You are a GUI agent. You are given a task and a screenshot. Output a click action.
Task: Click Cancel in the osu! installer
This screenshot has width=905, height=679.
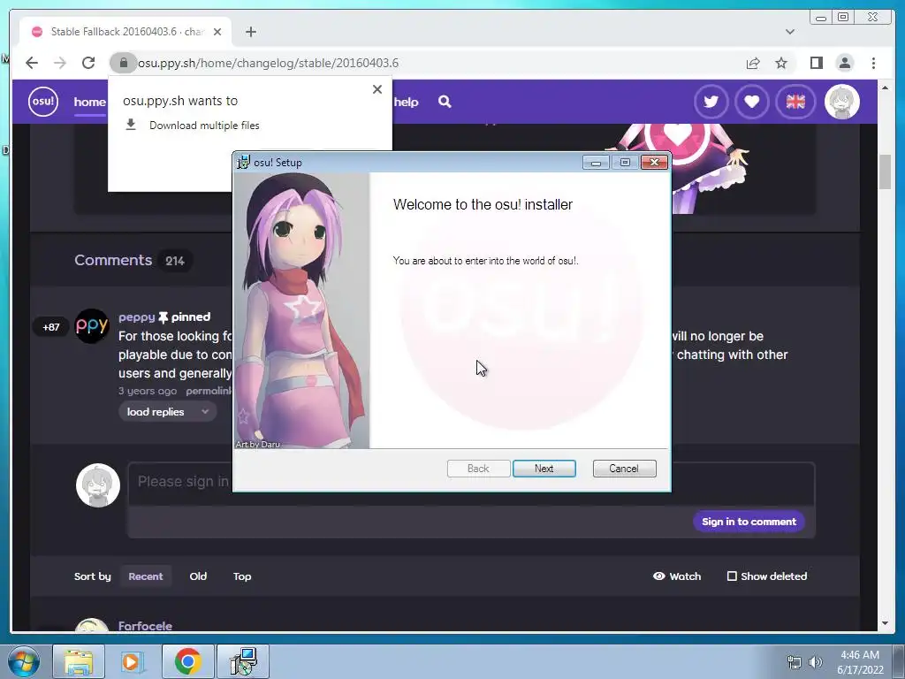click(x=624, y=469)
